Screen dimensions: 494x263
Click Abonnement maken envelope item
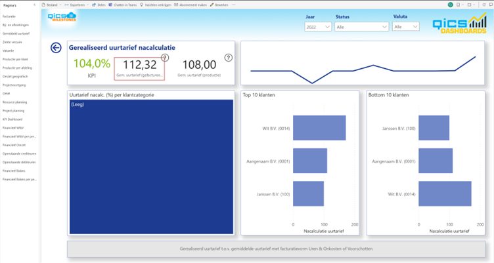click(x=191, y=5)
